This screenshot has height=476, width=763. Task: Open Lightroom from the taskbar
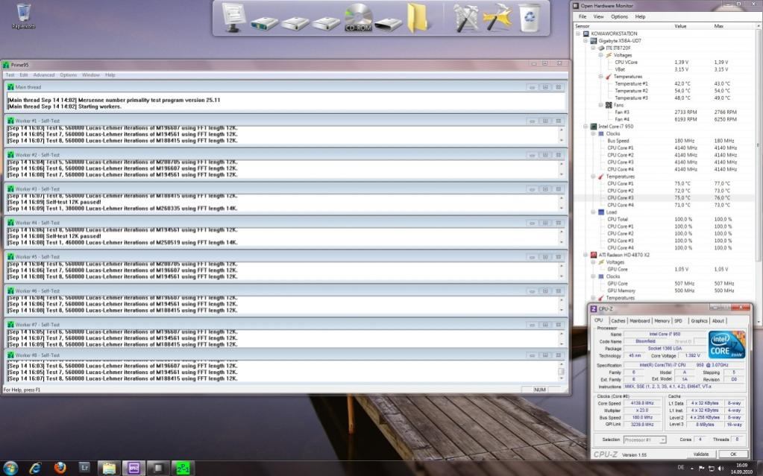pos(85,468)
